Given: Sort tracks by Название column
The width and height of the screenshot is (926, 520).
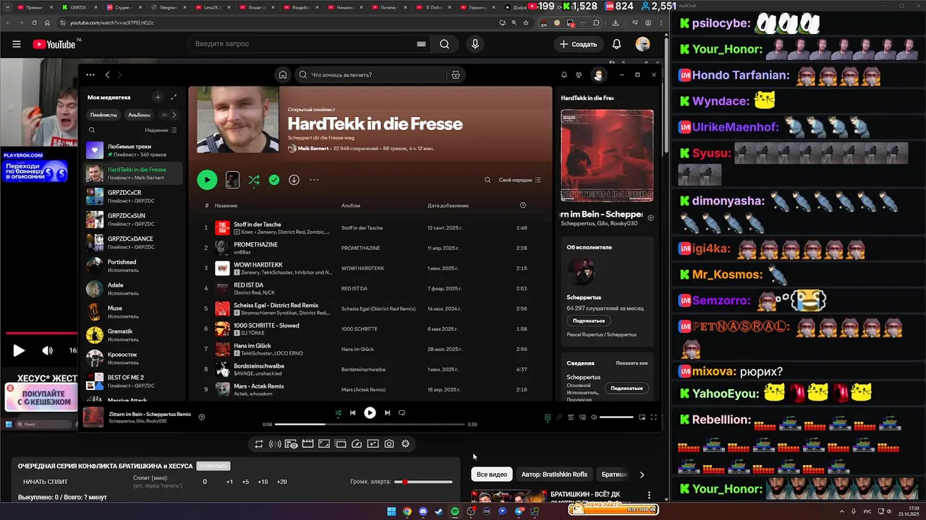Looking at the screenshot, I should click(x=226, y=206).
